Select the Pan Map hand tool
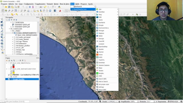Image resolution: width=183 pixels, height=103 pixels. pos(3,11)
